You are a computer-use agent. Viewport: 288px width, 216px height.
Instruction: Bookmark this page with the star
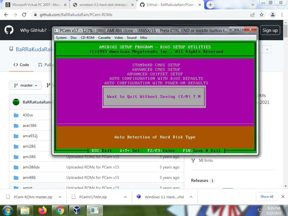(262, 15)
